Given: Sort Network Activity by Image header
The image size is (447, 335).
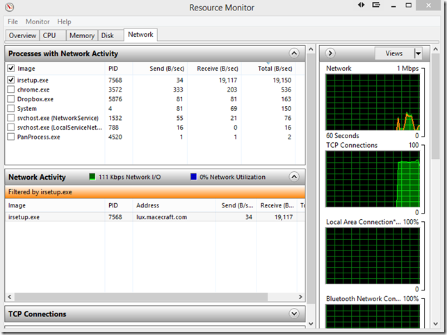Looking at the screenshot, I should coord(55,205).
